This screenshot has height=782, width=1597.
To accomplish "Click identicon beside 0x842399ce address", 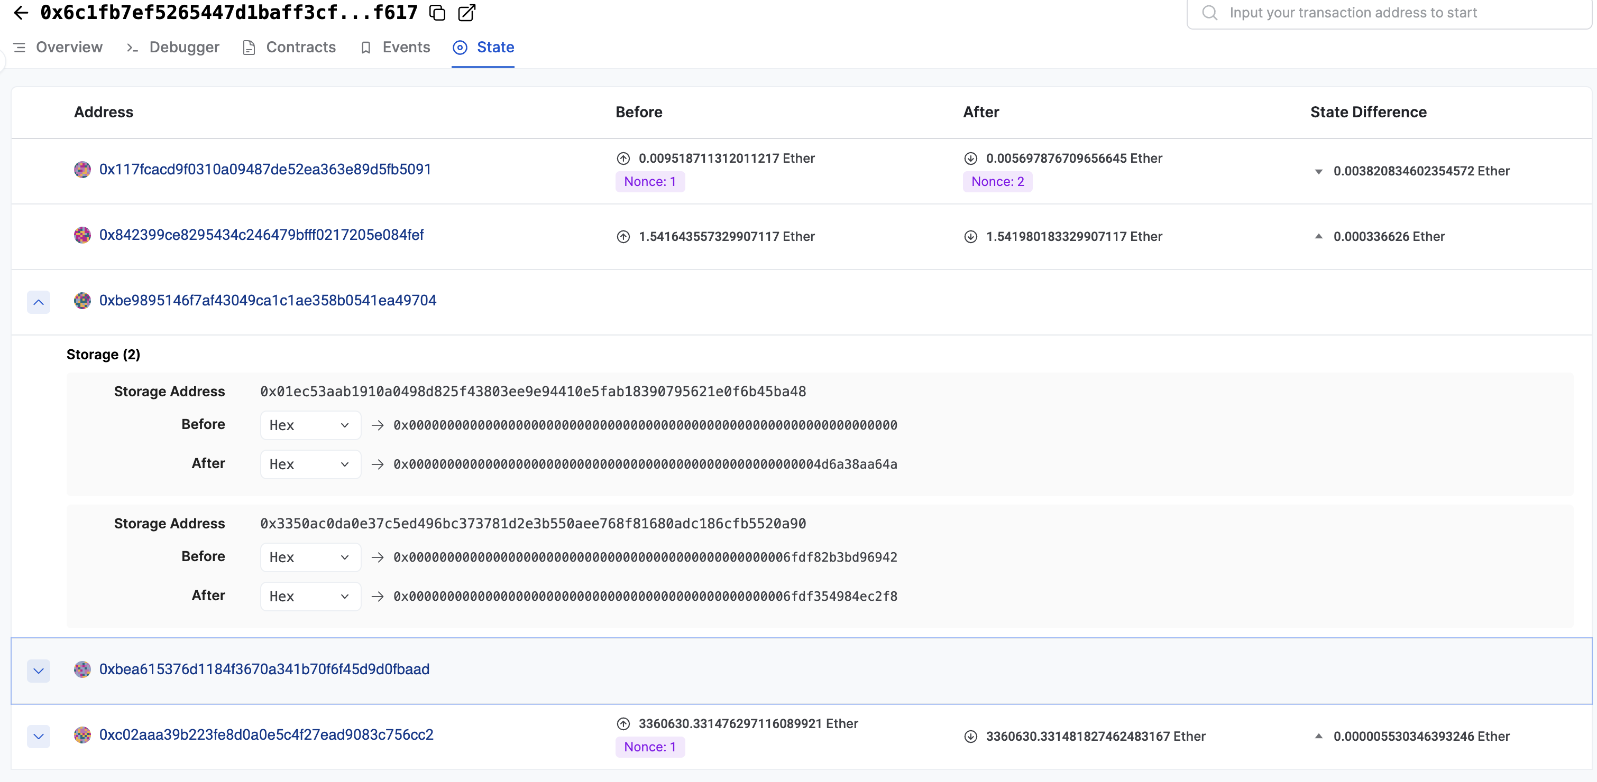I will pyautogui.click(x=82, y=235).
